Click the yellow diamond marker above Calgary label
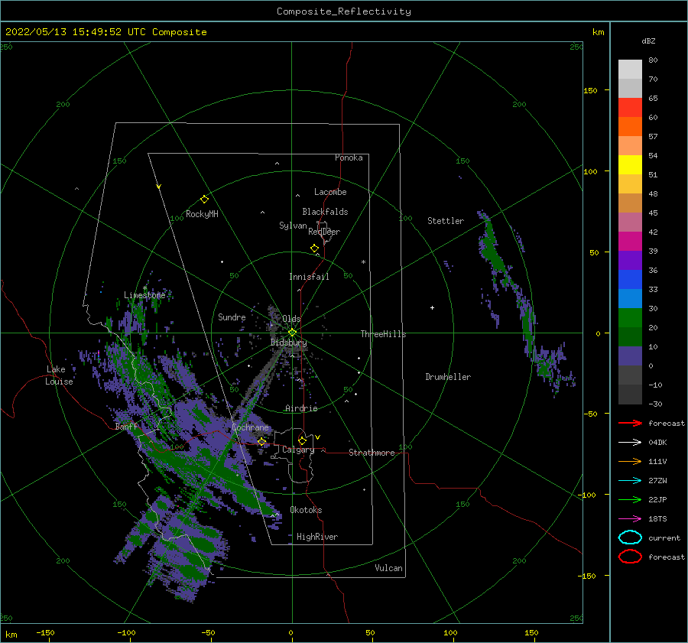The image size is (688, 643). click(x=302, y=440)
